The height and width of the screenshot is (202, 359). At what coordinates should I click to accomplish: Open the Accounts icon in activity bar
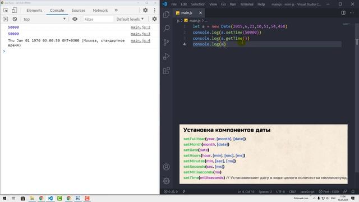[x=167, y=167]
